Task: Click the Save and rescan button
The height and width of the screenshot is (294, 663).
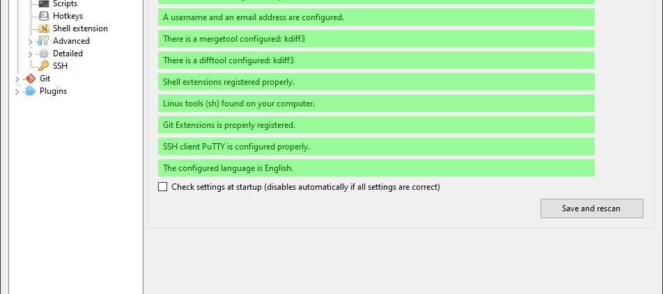Action: [591, 209]
